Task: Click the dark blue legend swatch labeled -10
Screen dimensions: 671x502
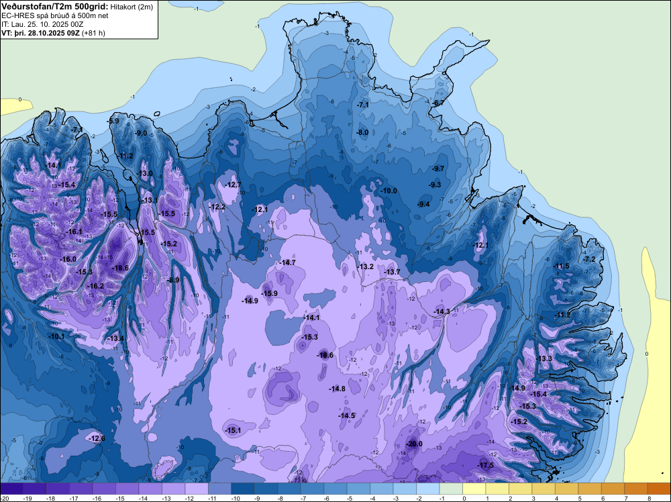Action: click(x=243, y=489)
